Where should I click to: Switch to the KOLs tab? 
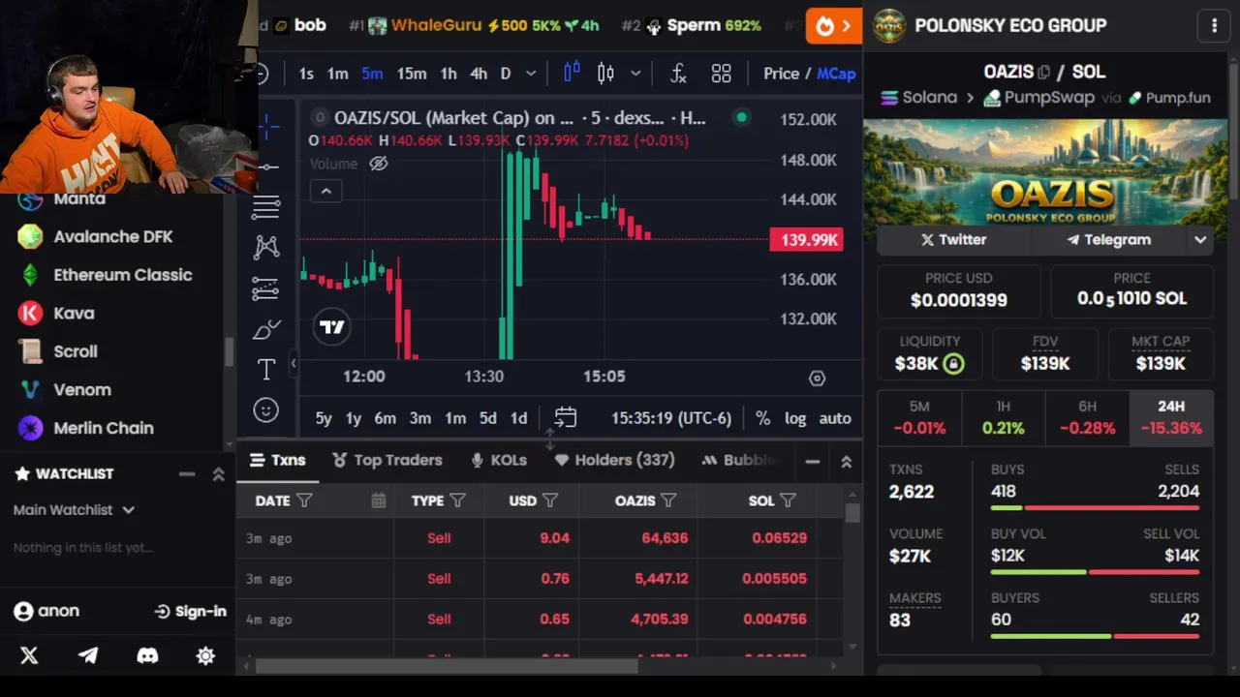[498, 461]
